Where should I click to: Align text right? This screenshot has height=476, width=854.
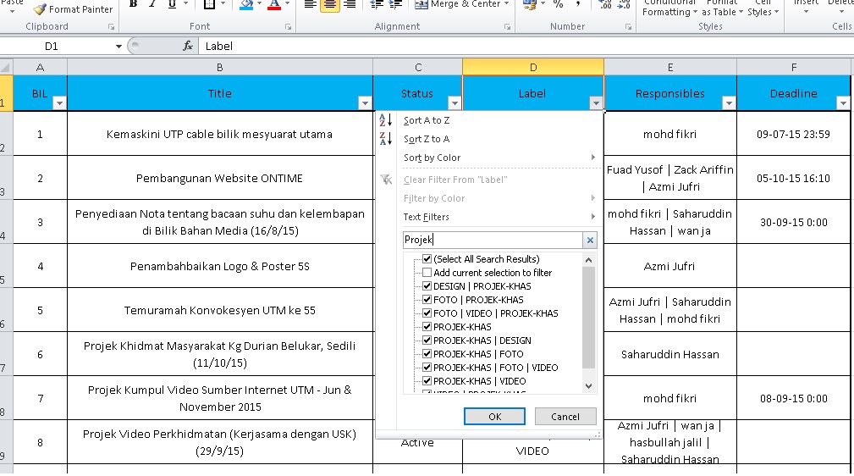(x=350, y=4)
